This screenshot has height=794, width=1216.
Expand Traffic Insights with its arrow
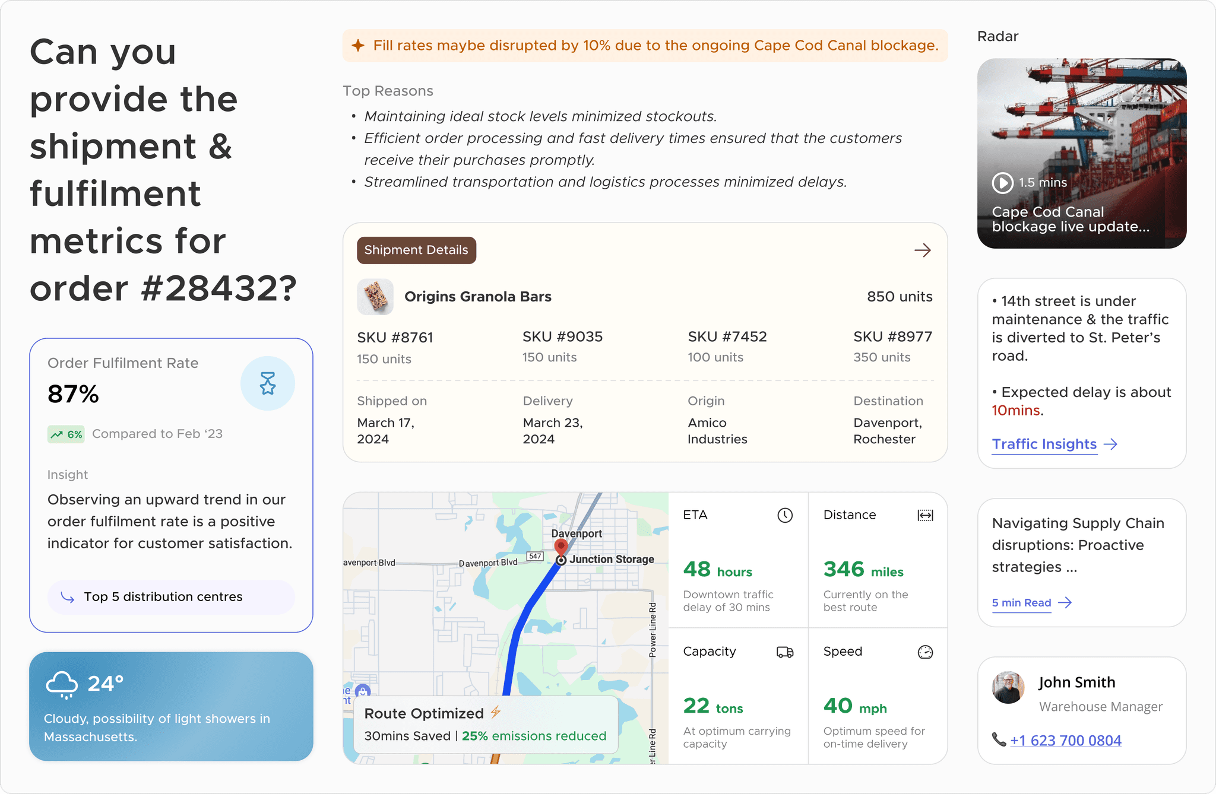tap(1111, 444)
